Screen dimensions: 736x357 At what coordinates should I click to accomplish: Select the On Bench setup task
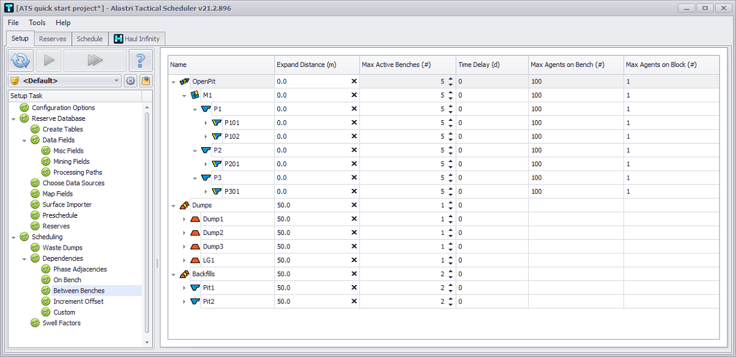pyautogui.click(x=67, y=280)
